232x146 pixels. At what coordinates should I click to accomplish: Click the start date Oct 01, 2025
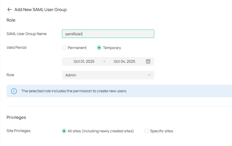[x=84, y=61]
